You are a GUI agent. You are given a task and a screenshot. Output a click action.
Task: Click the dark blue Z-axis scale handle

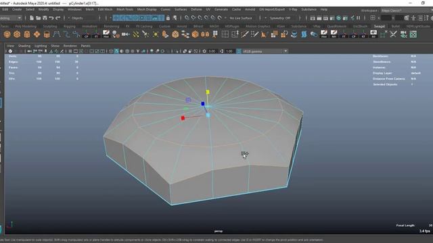point(203,104)
